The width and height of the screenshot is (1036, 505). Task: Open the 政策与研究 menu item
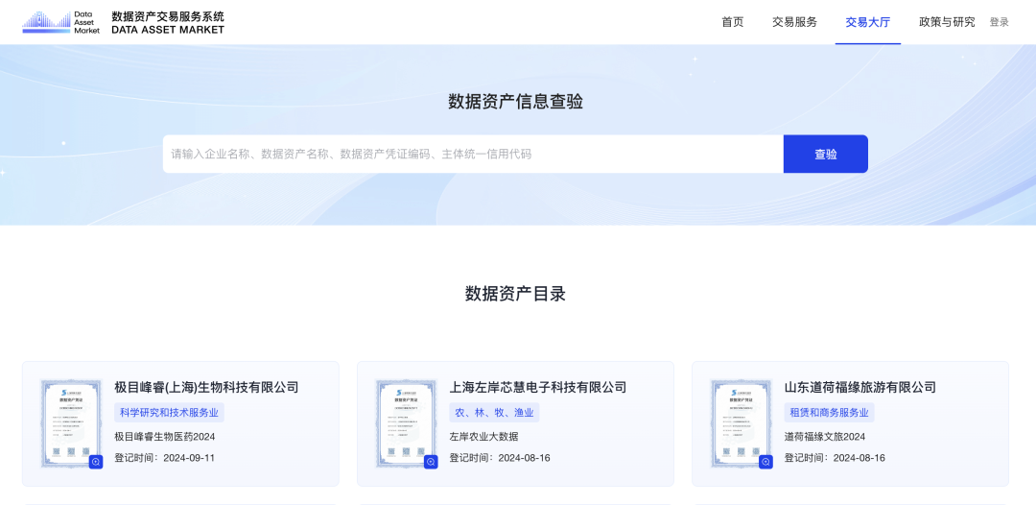(x=946, y=22)
